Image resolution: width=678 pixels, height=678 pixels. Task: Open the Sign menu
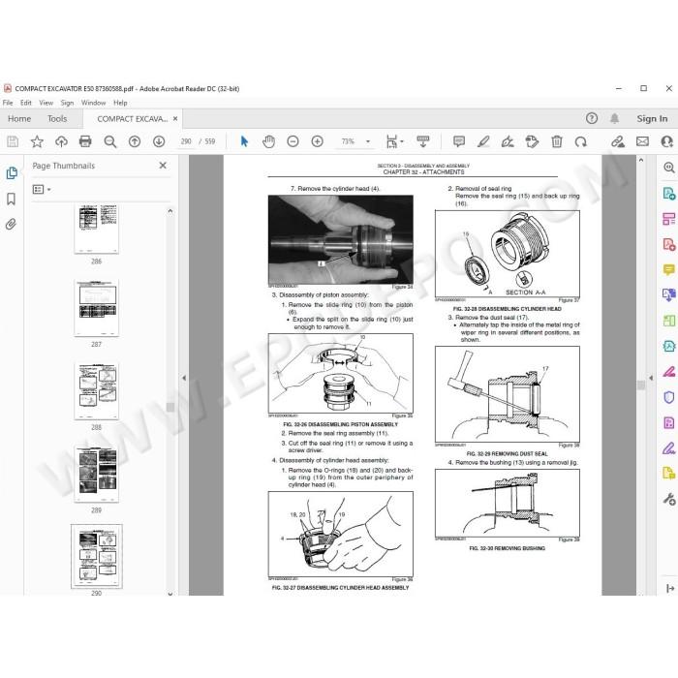pos(67,103)
